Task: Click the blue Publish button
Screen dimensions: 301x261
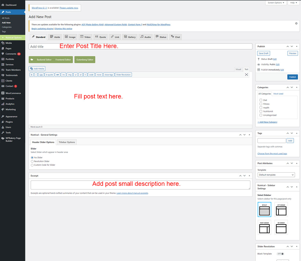Action: (x=292, y=77)
